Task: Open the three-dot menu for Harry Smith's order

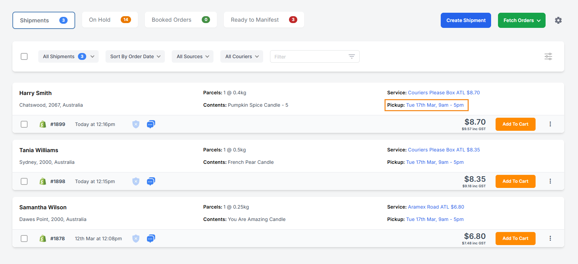Action: click(x=550, y=124)
